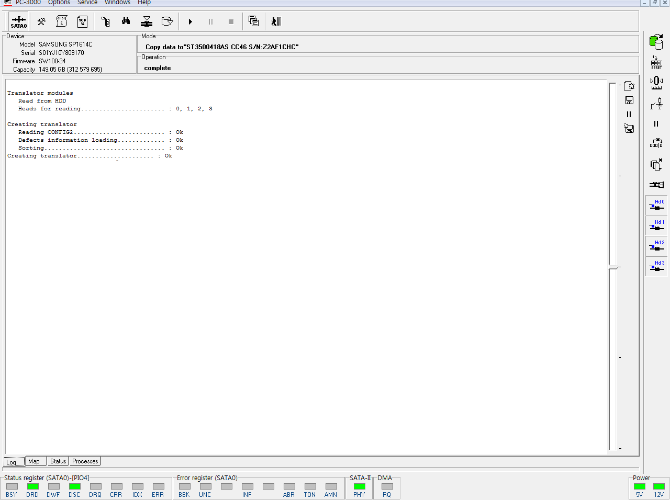Toggle the Hd 0 head selector
Image resolution: width=670 pixels, height=500 pixels.
(656, 205)
